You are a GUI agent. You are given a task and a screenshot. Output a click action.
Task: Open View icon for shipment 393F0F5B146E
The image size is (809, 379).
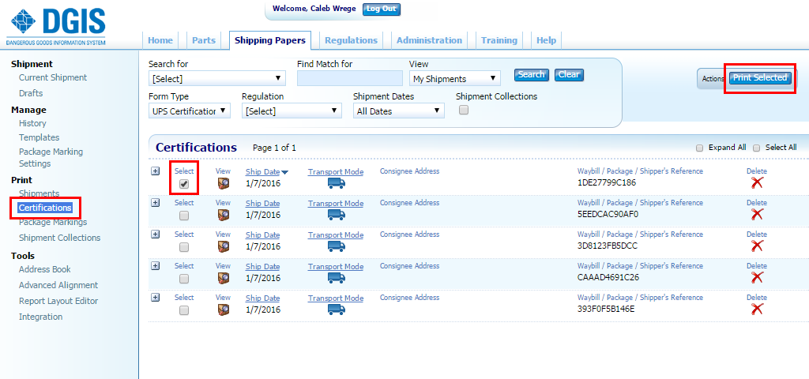(223, 310)
